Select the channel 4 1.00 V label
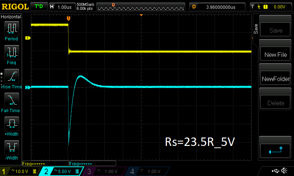Screen dimensions: 294x176 [x=154, y=172]
